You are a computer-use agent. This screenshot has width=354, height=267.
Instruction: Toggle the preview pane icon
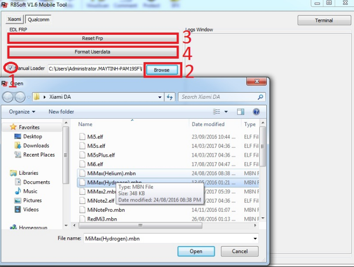pyautogui.click(x=240, y=112)
